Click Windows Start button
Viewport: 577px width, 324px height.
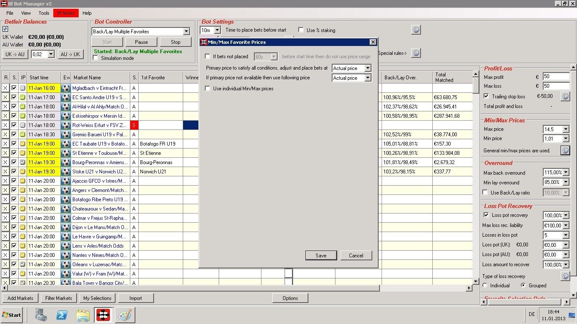click(x=12, y=315)
